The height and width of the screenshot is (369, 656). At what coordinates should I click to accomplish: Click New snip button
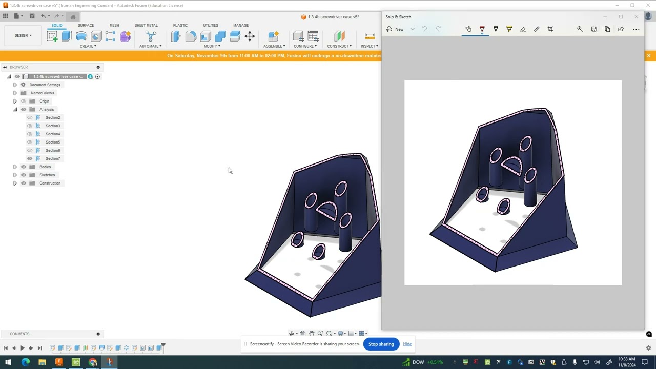[x=395, y=29]
